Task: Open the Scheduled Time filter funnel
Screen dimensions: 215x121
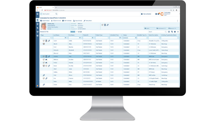Action: 120,38
